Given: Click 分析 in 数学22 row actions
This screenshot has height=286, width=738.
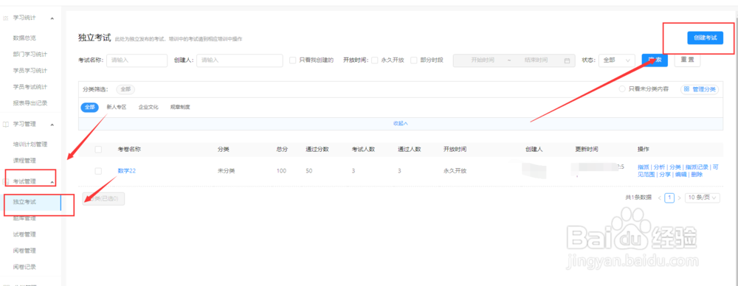Looking at the screenshot, I should [x=659, y=167].
